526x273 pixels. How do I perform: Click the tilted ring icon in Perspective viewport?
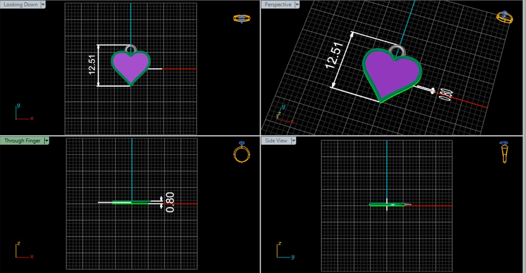504,17
